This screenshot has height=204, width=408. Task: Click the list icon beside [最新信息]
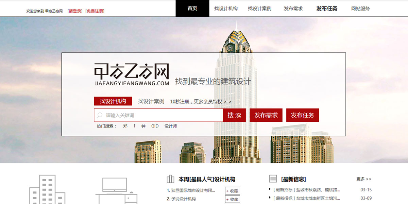273,179
